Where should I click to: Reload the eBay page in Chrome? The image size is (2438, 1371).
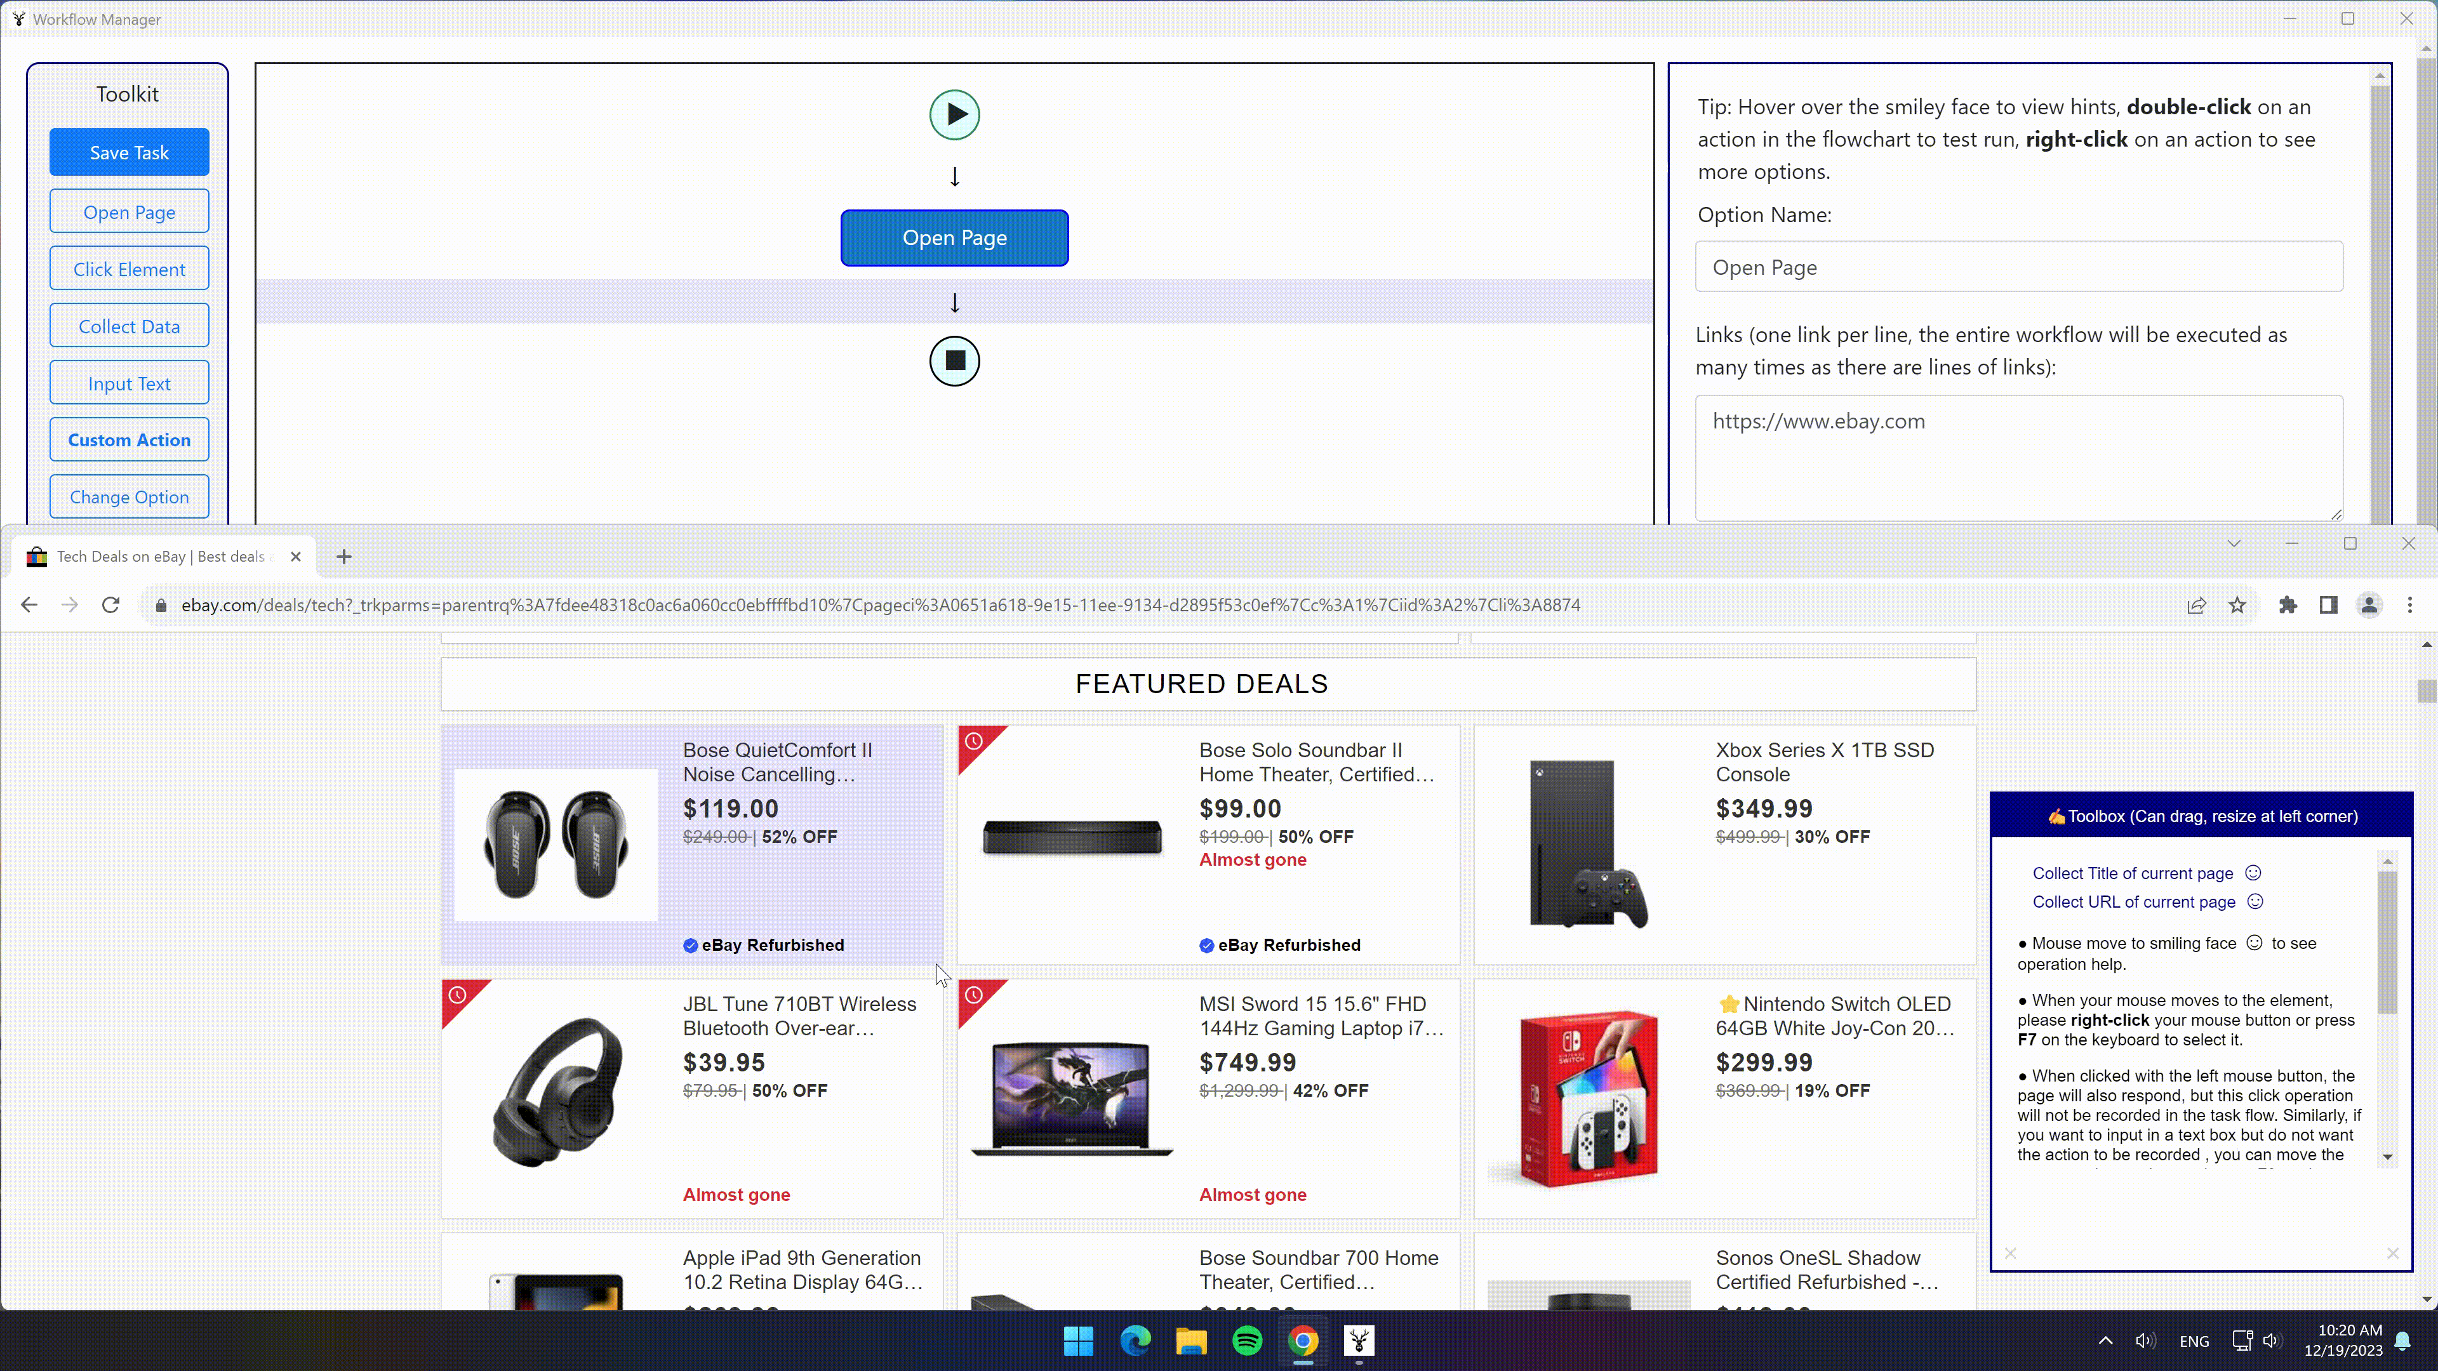110,605
